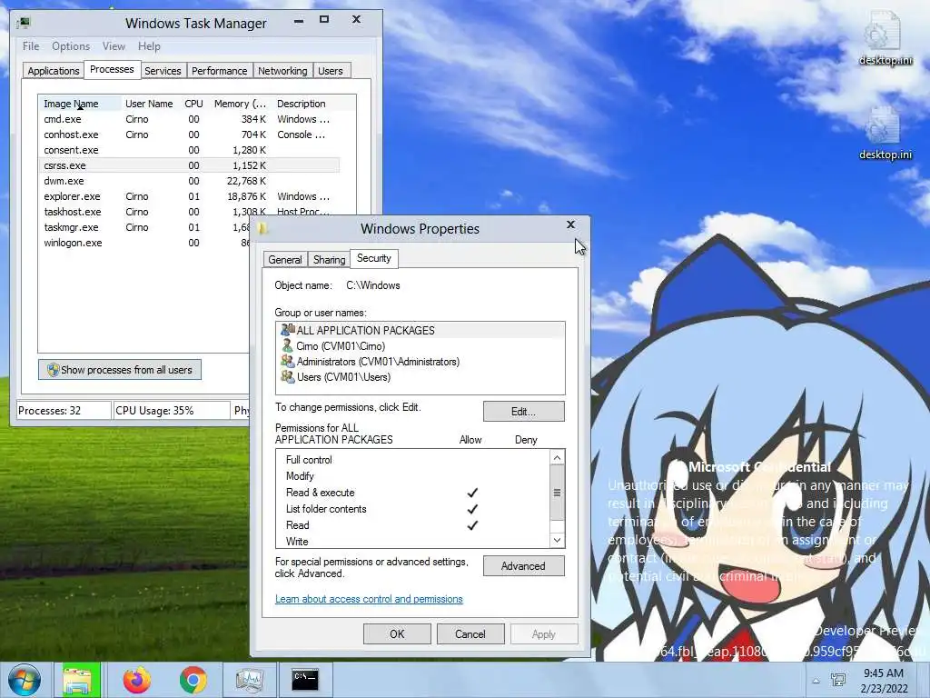Click OK in Windows Properties

(x=397, y=633)
